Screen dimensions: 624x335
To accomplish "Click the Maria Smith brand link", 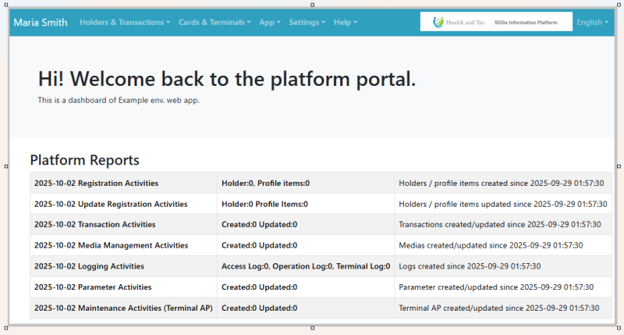I will pos(41,22).
